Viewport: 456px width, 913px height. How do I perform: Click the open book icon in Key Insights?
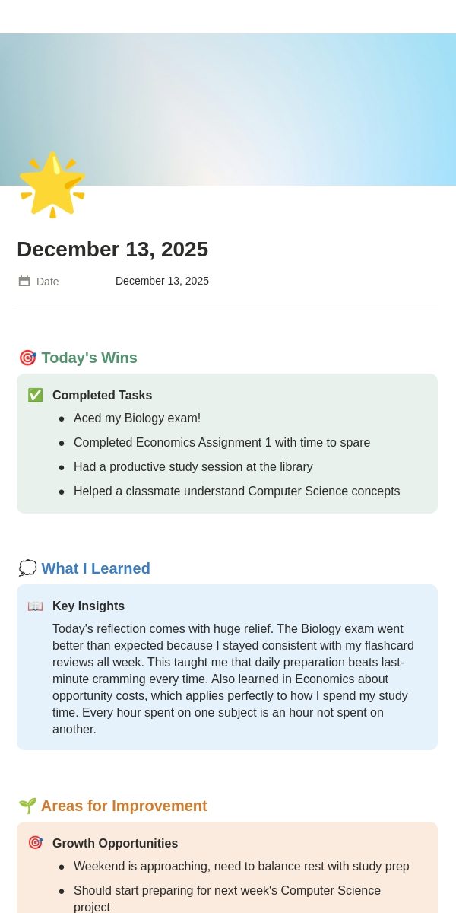35,606
